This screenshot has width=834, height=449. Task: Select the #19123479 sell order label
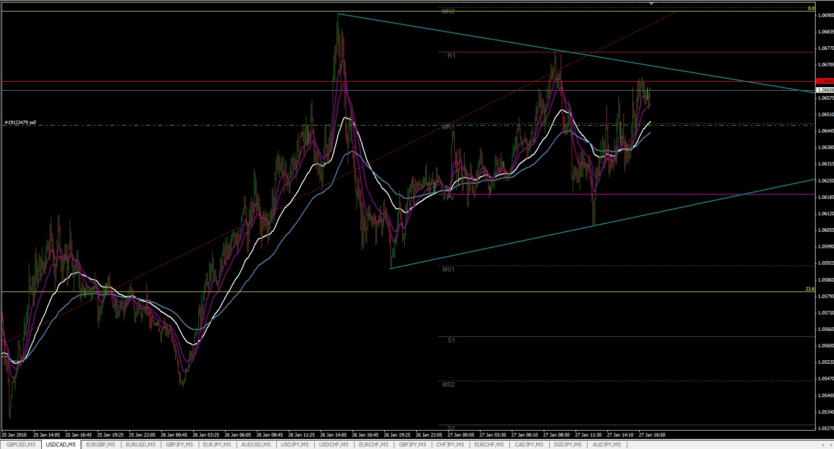point(20,122)
